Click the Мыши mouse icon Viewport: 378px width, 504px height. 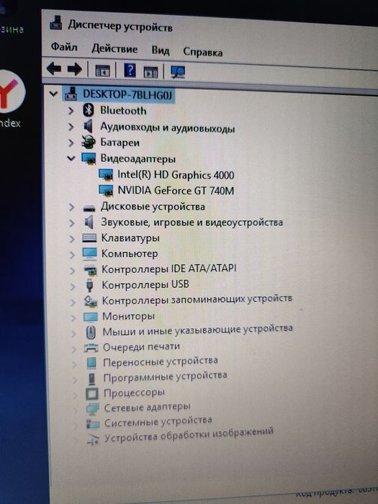91,332
